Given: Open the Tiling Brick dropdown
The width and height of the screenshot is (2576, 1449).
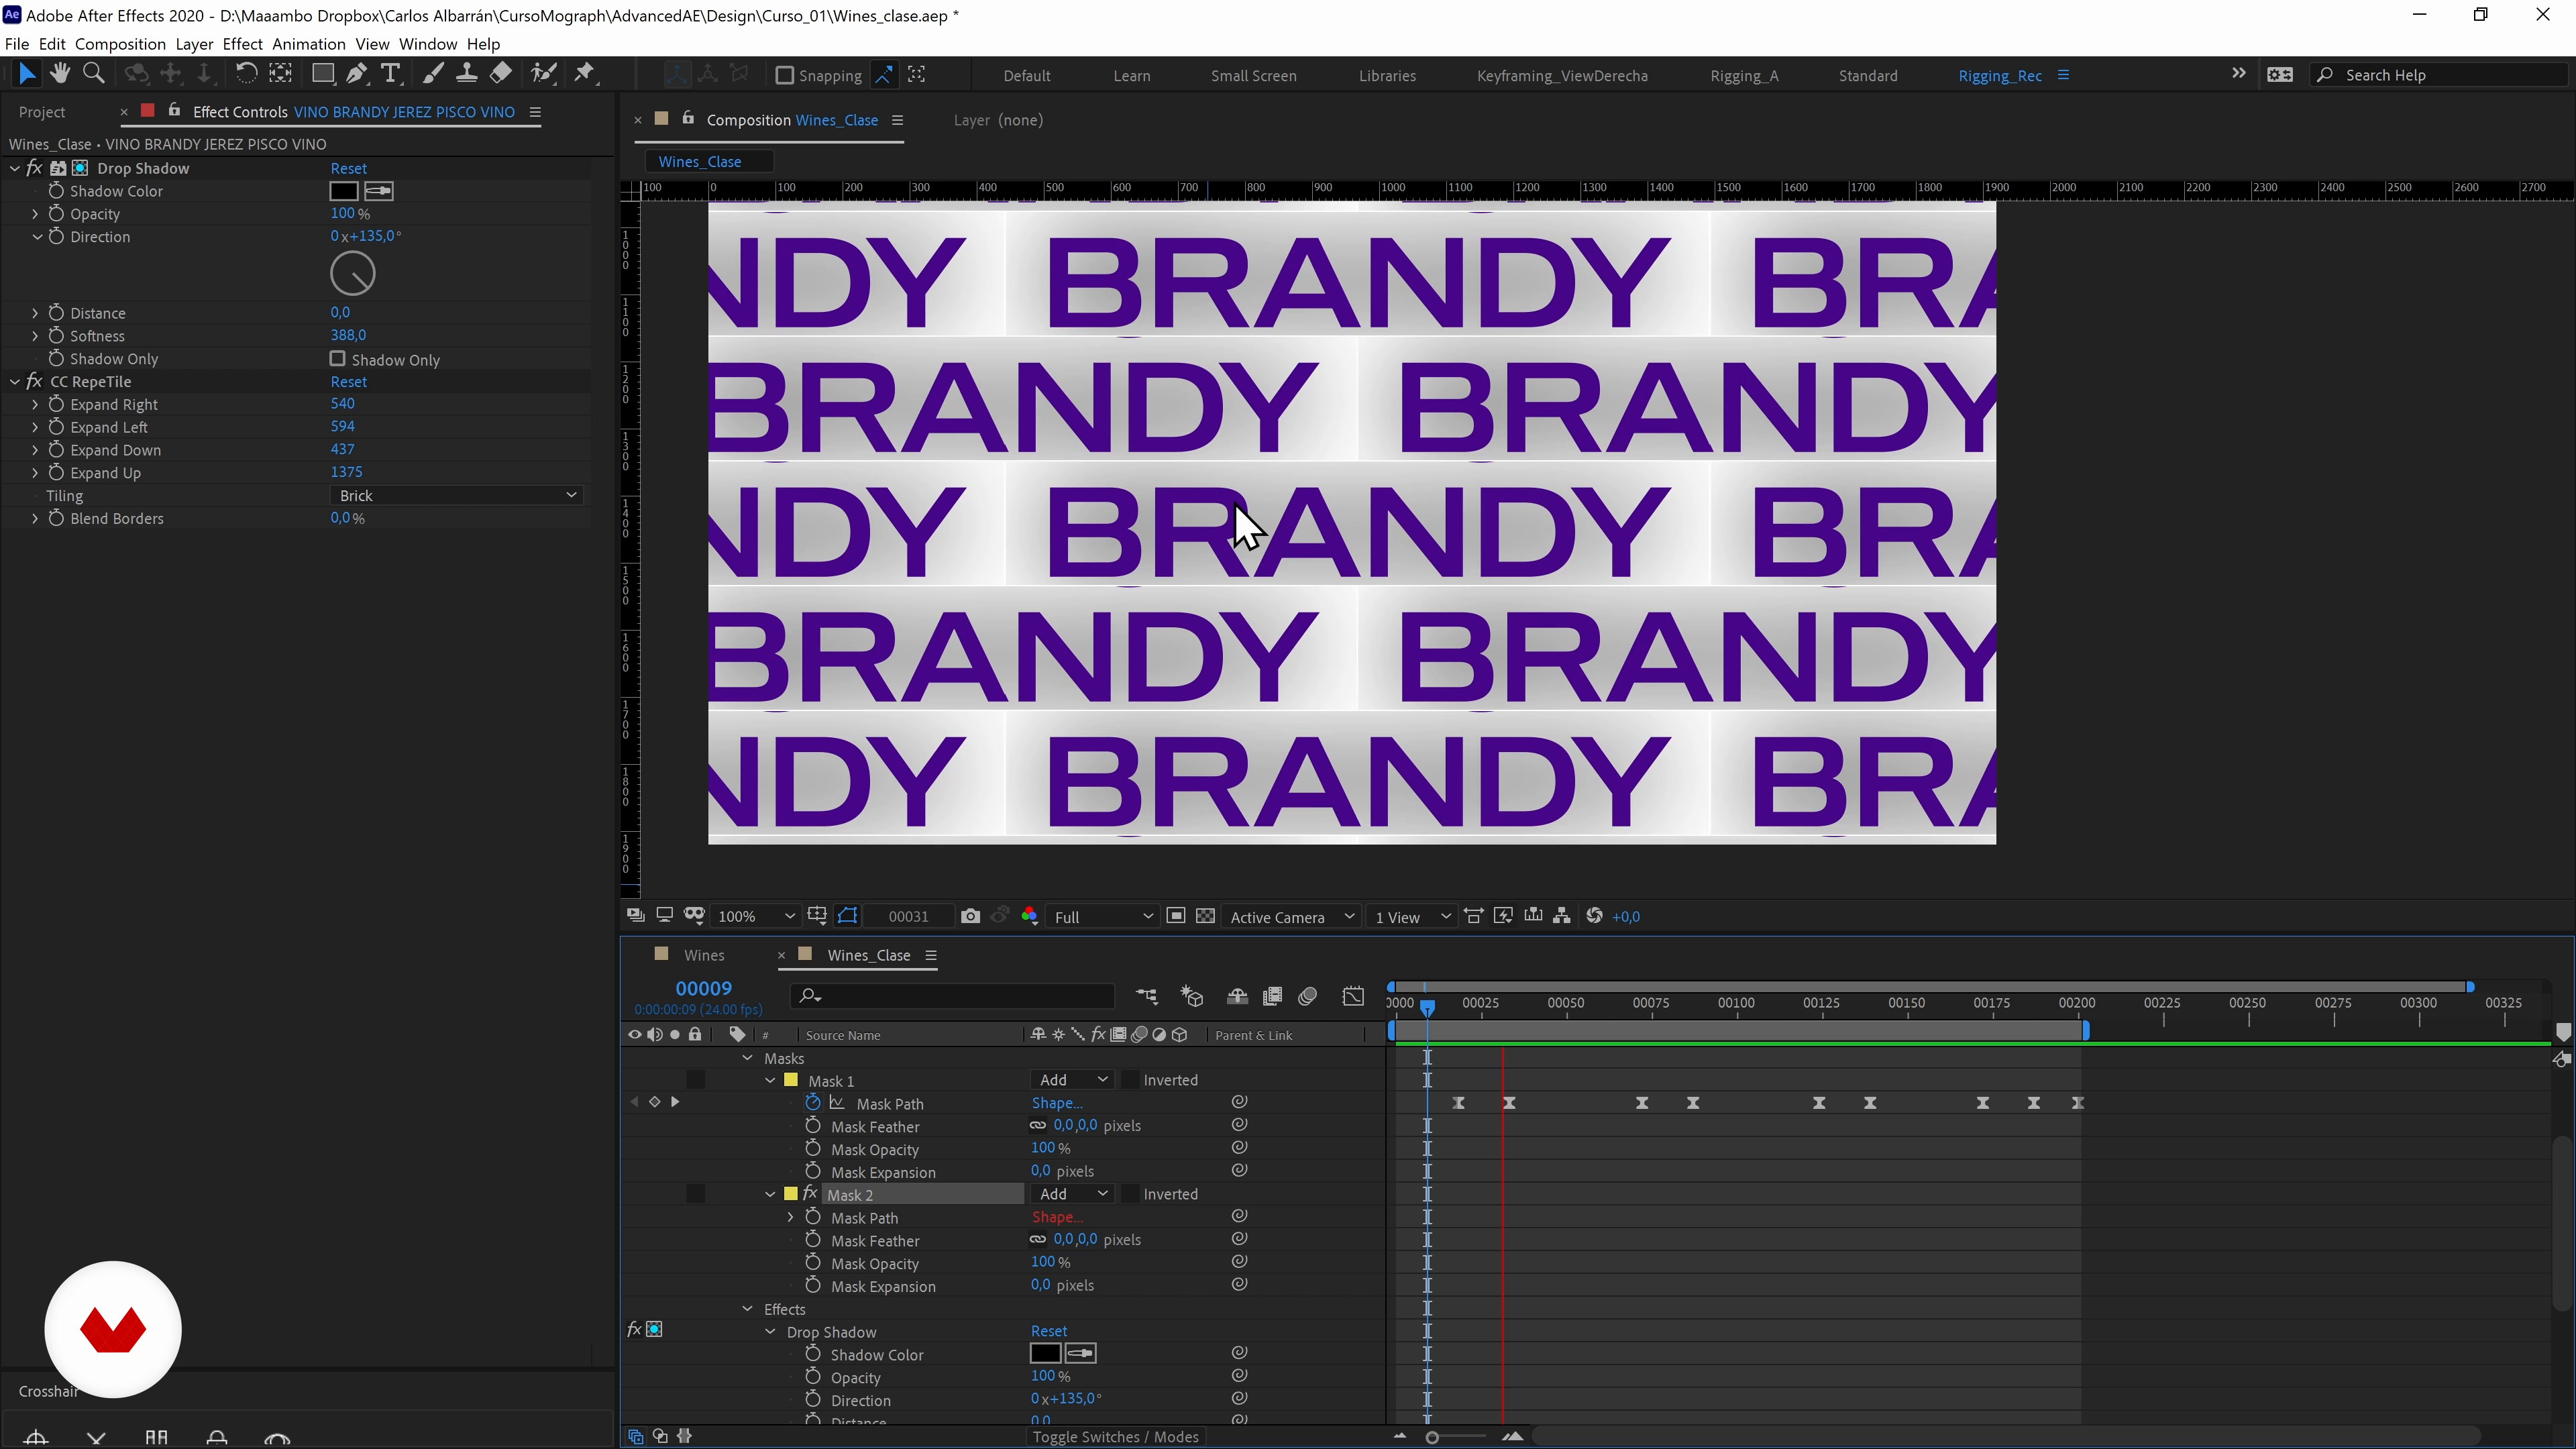Looking at the screenshot, I should pyautogui.click(x=457, y=496).
